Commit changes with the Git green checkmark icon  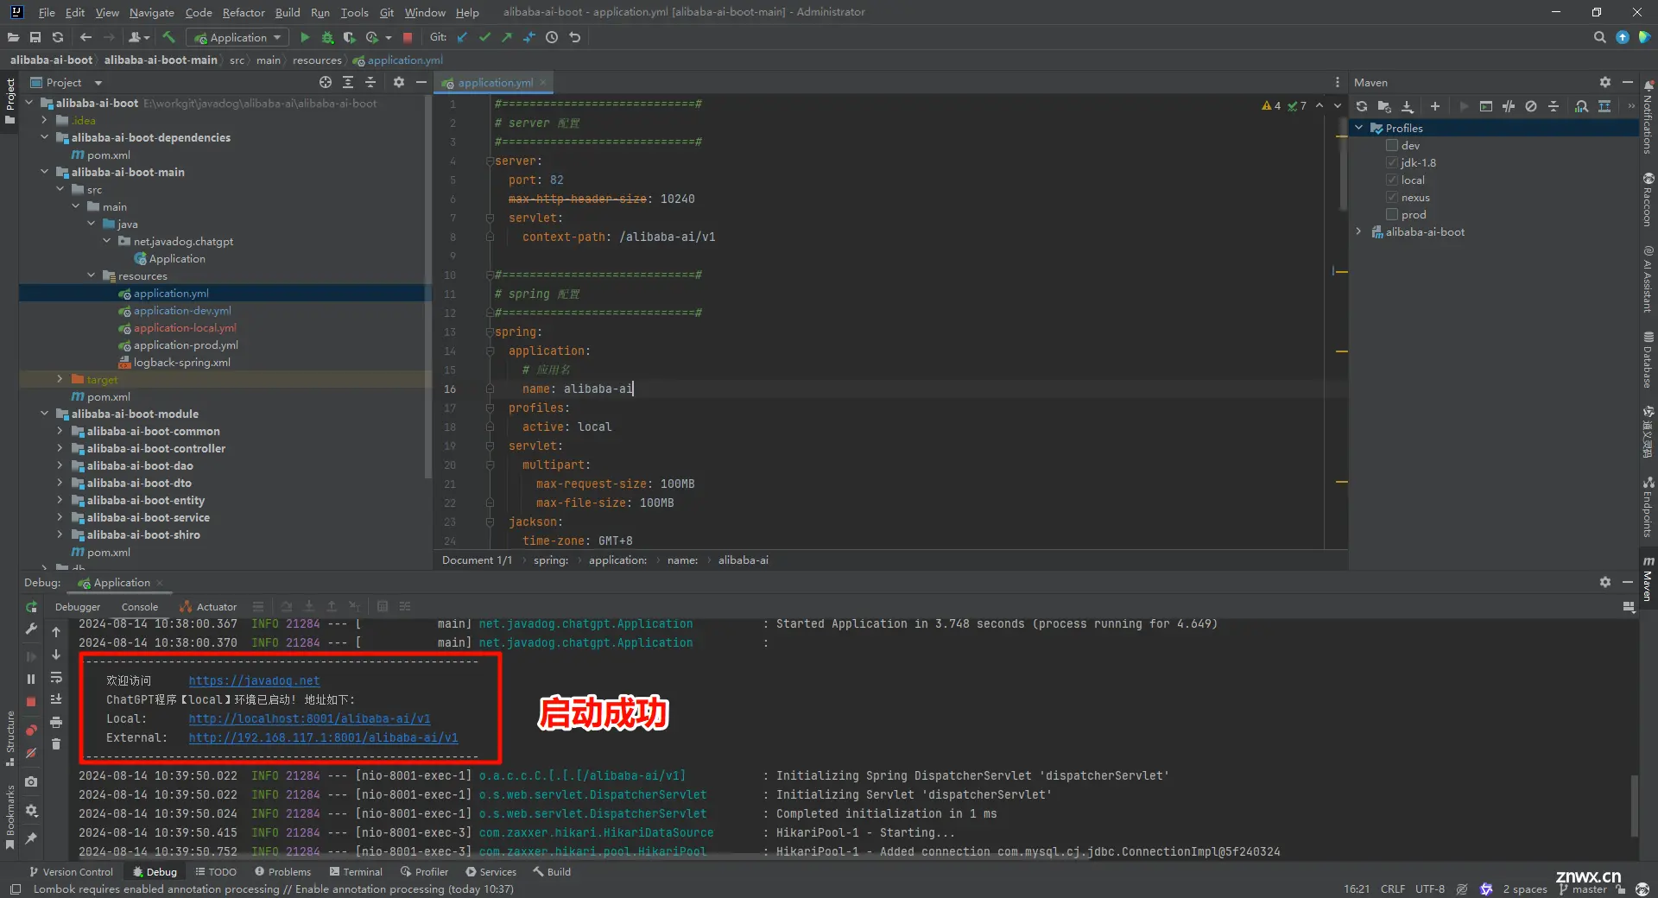click(484, 37)
